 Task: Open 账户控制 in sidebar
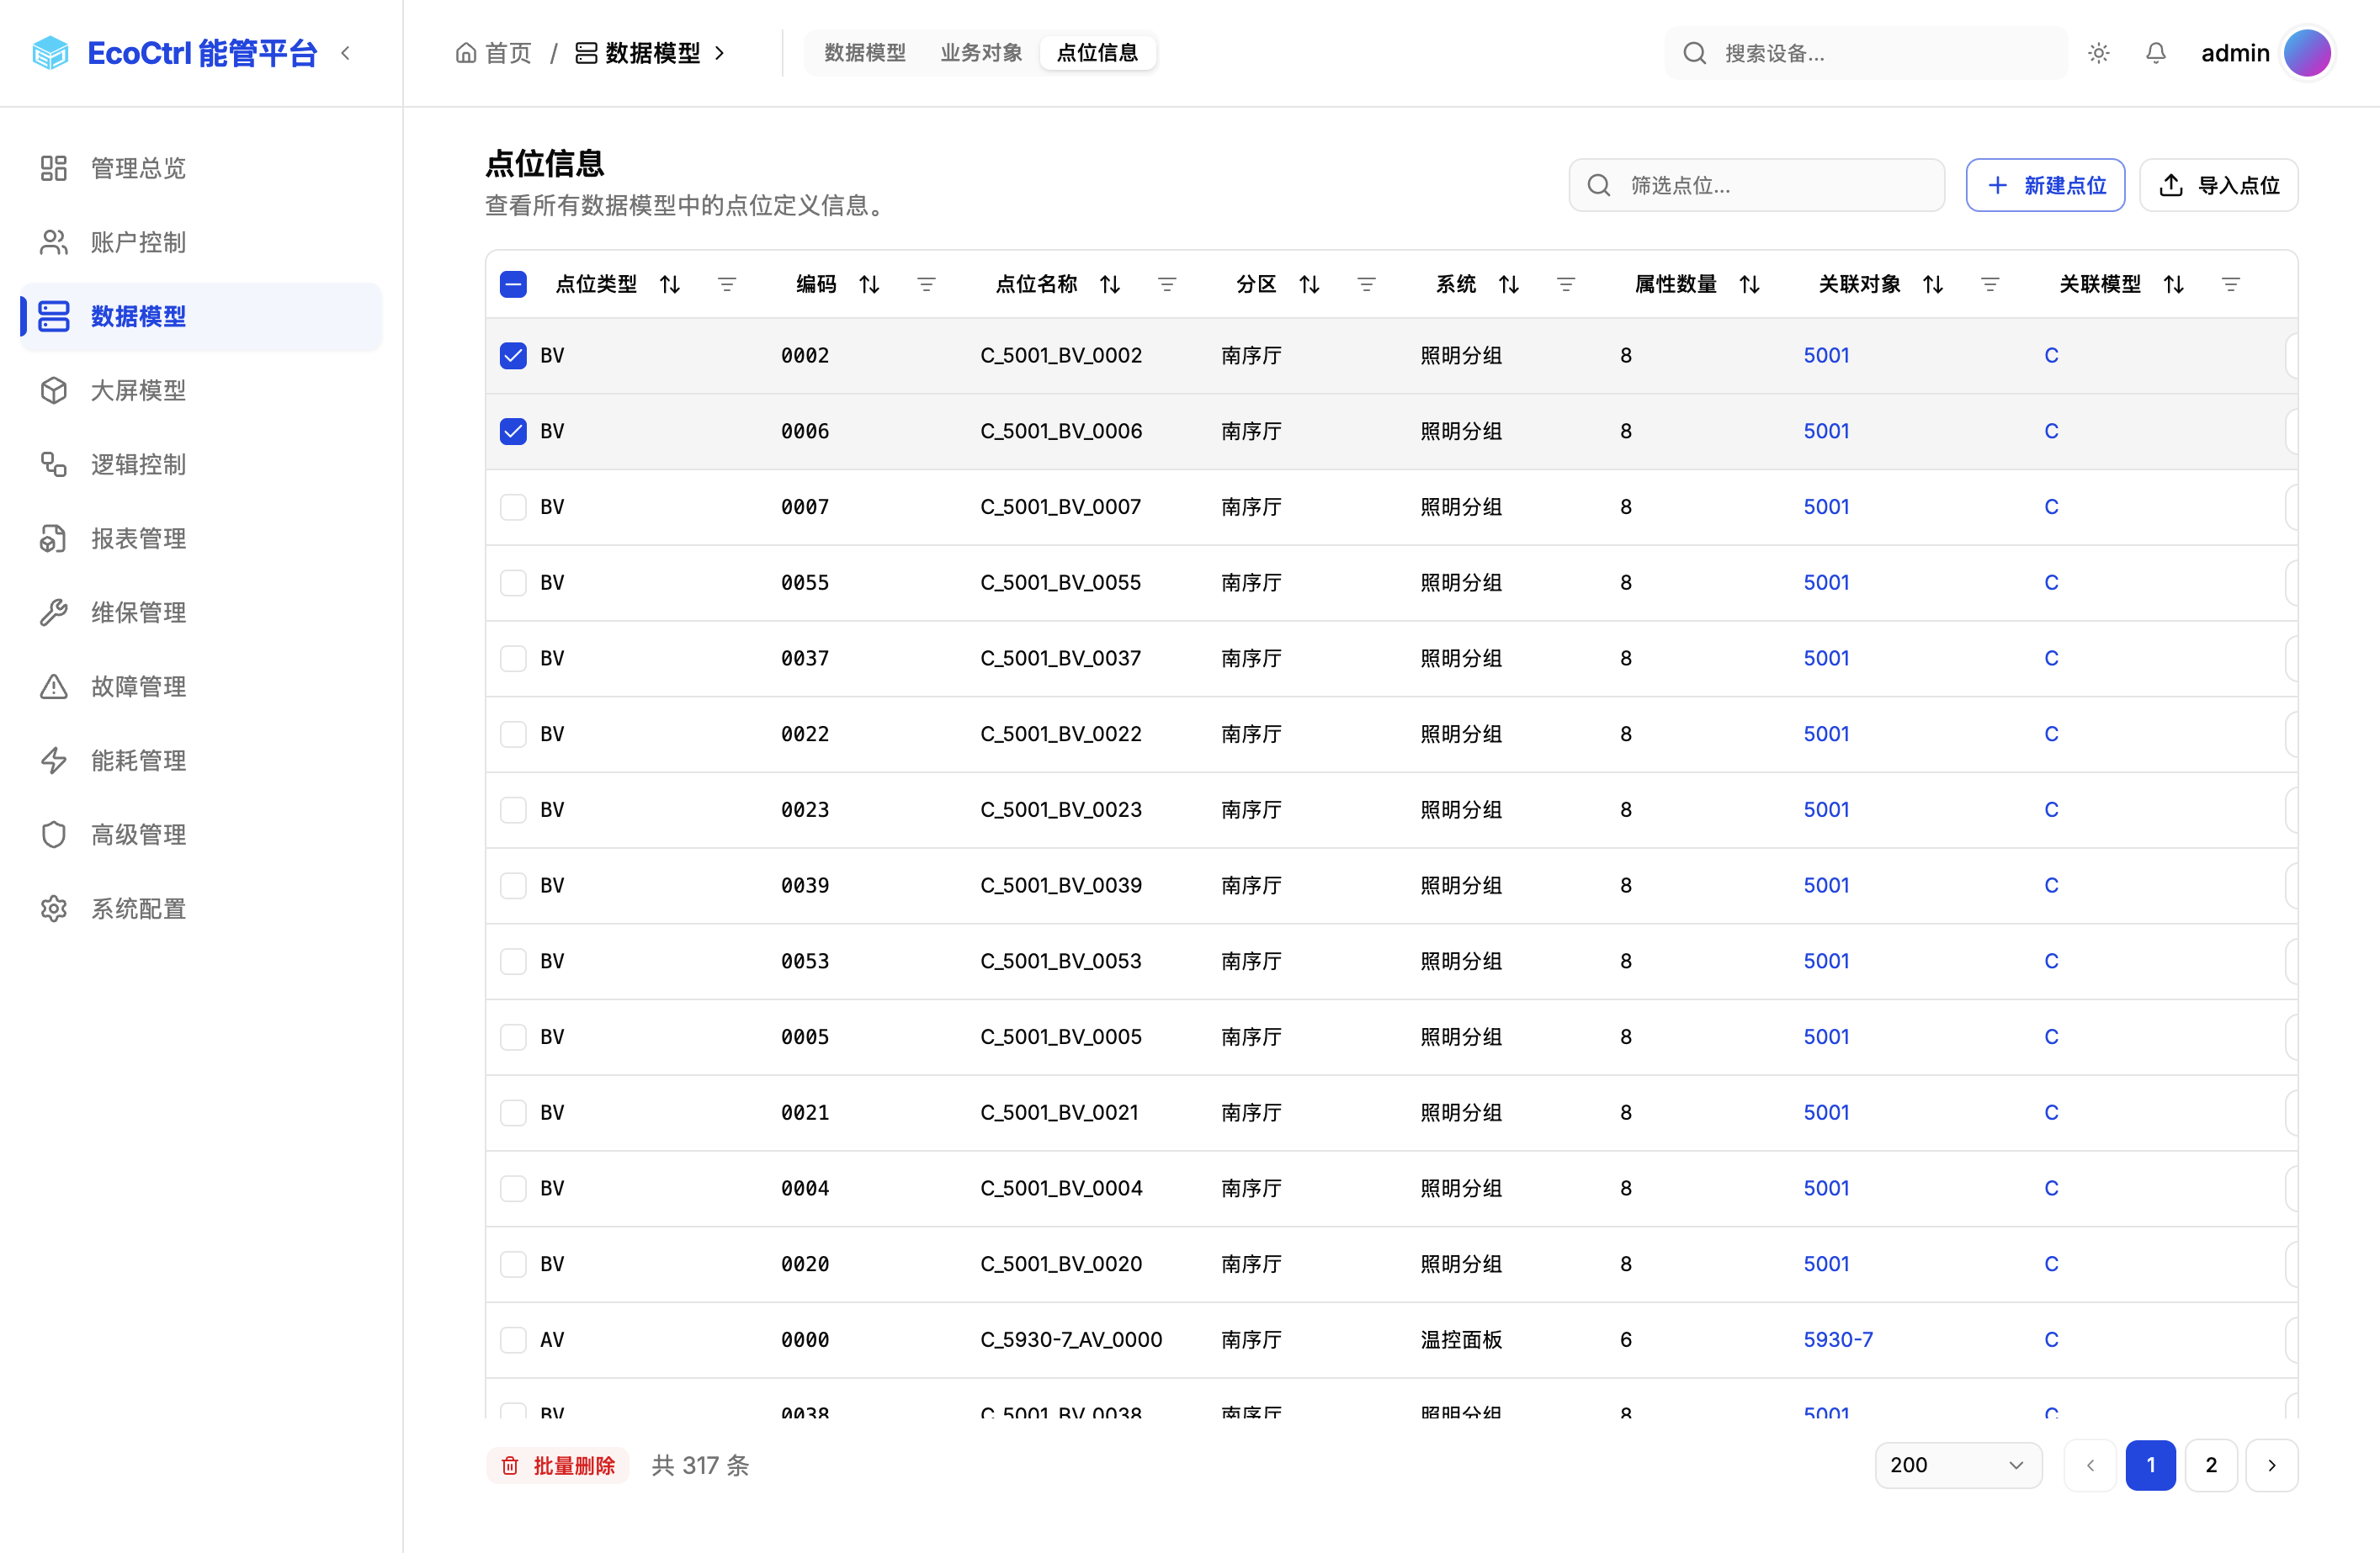click(x=200, y=241)
